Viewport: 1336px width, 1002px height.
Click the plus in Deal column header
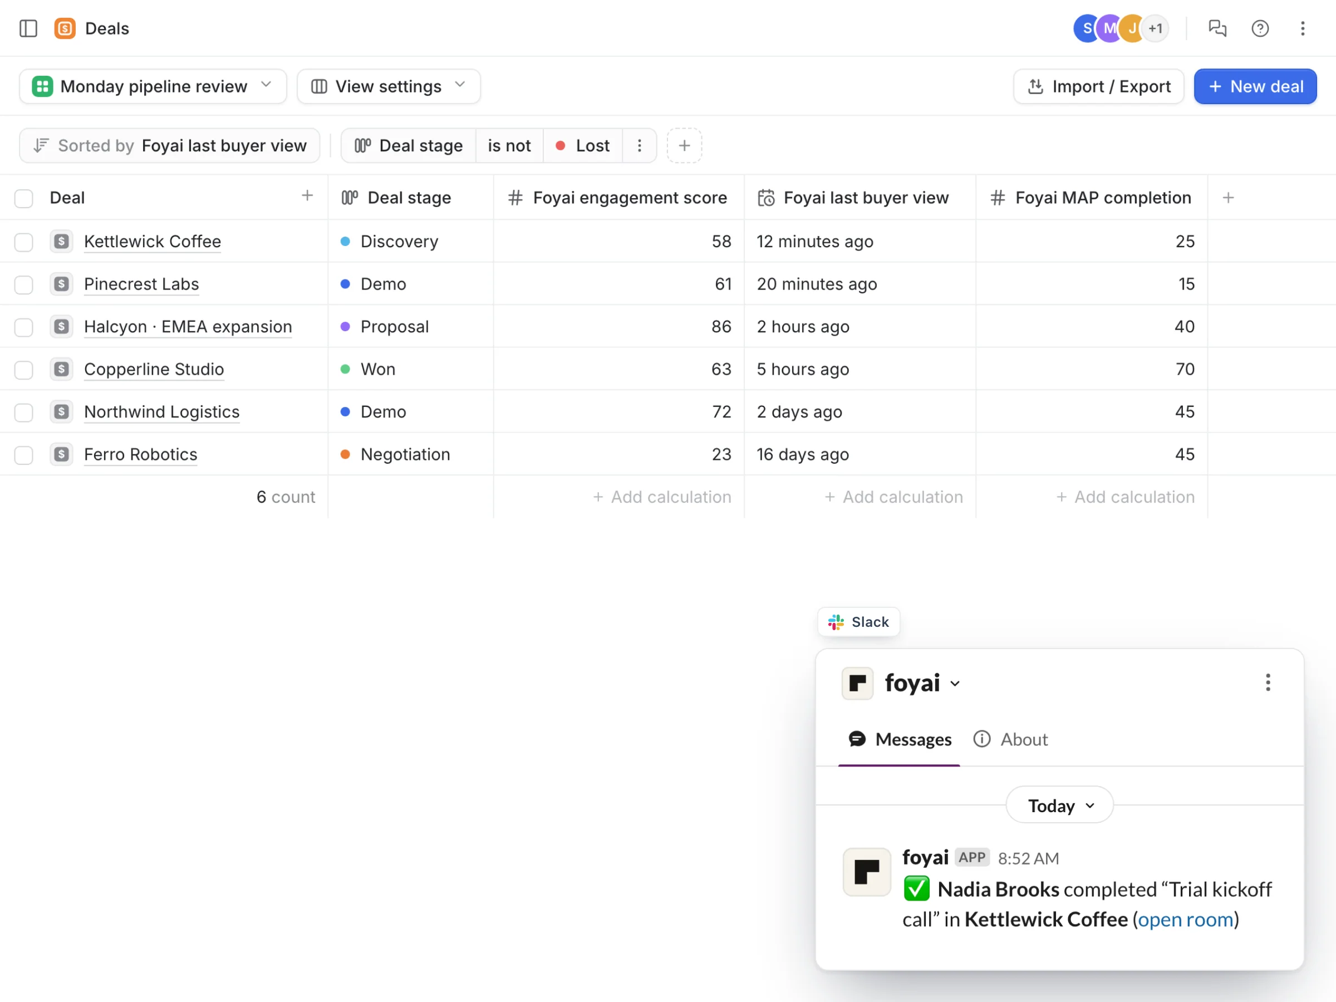[307, 196]
